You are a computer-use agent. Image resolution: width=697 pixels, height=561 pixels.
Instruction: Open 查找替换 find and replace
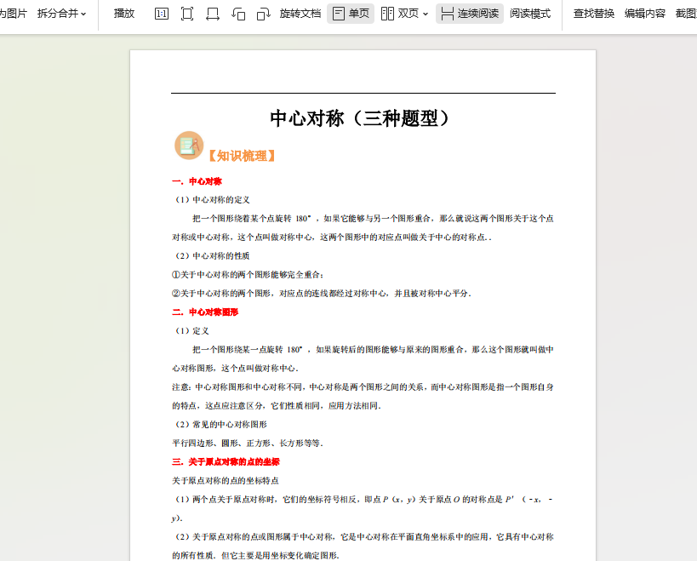click(593, 14)
